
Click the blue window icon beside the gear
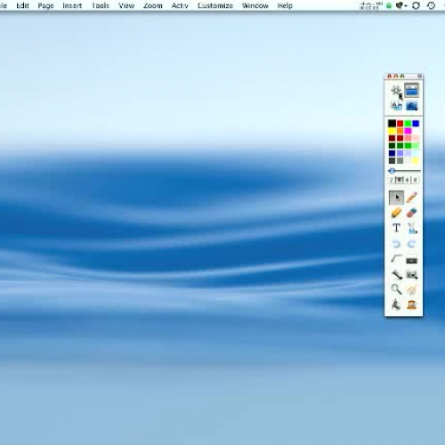[x=411, y=90]
